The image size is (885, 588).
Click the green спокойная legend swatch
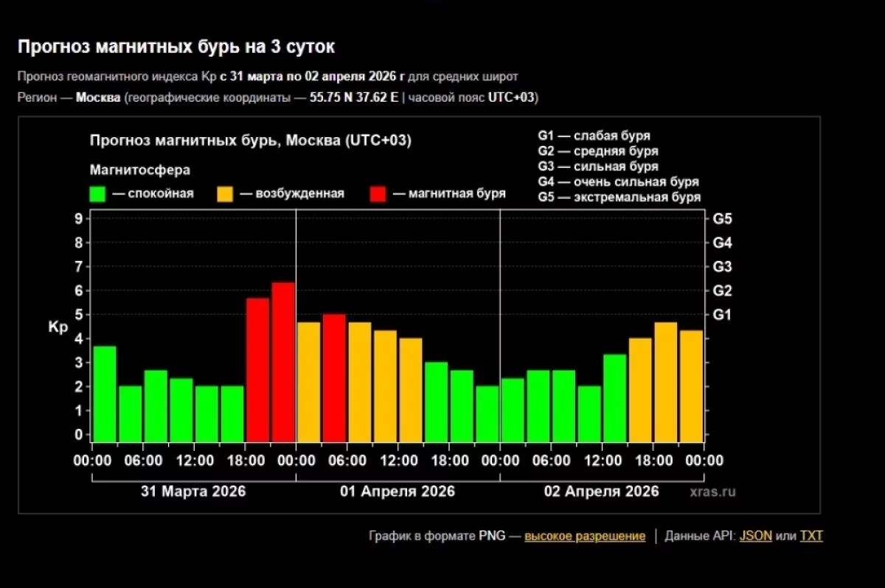point(97,194)
